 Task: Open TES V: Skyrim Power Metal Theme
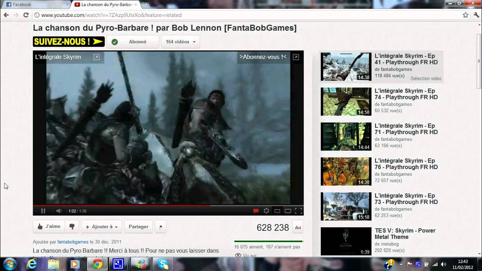pos(405,234)
